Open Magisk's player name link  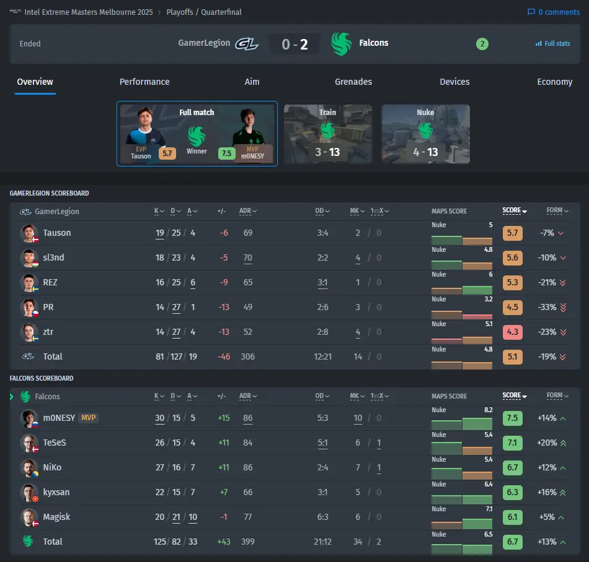[x=56, y=517]
